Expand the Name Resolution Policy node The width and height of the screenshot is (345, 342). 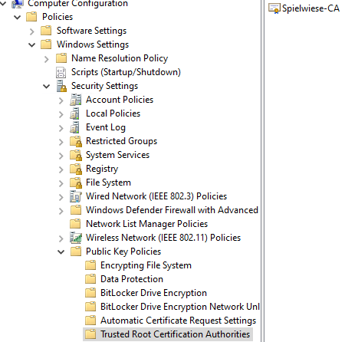coord(47,59)
